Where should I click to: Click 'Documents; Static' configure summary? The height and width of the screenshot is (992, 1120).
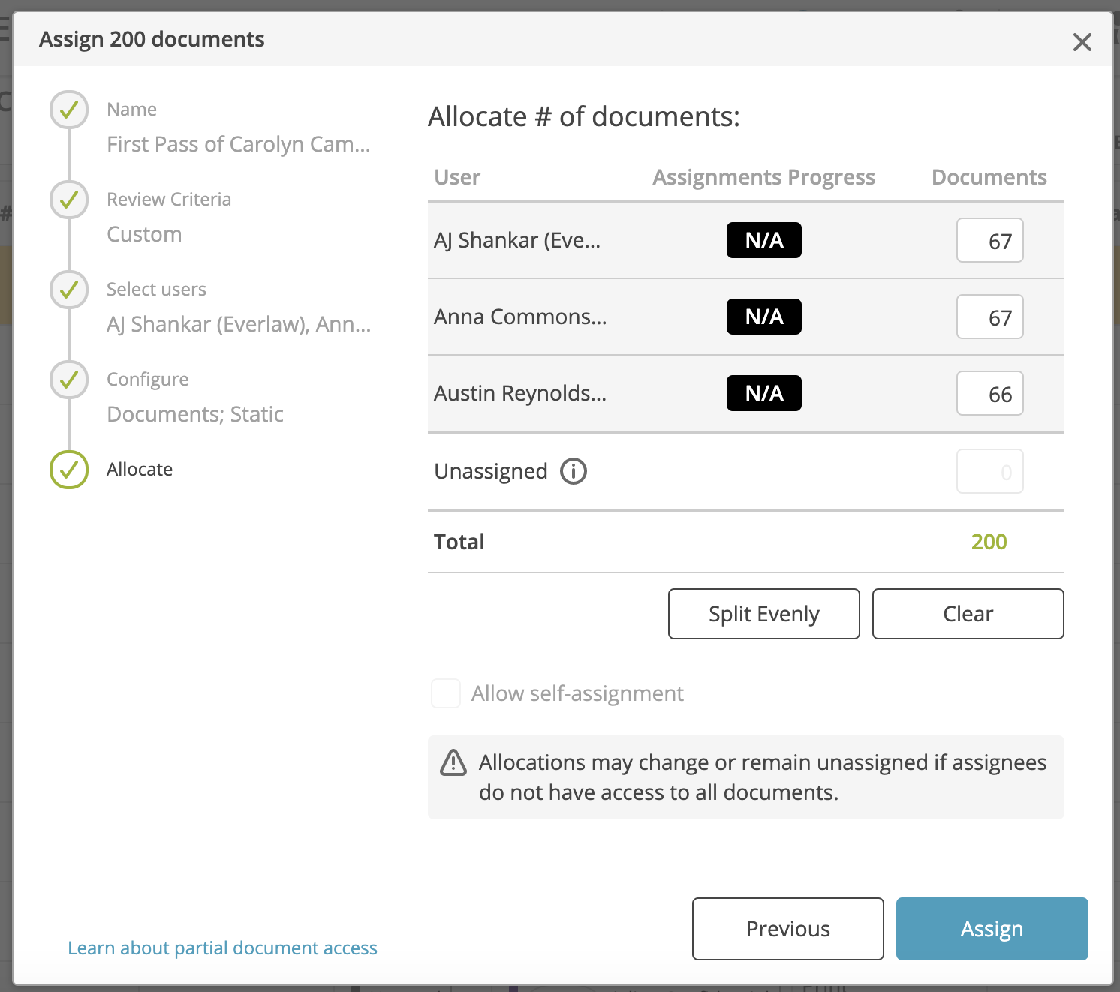point(195,414)
